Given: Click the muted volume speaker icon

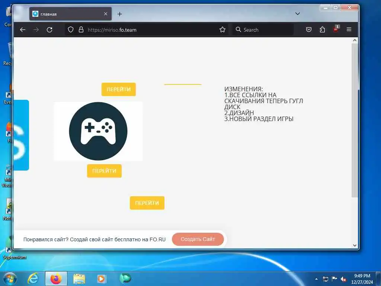Looking at the screenshot, I should pos(343,279).
